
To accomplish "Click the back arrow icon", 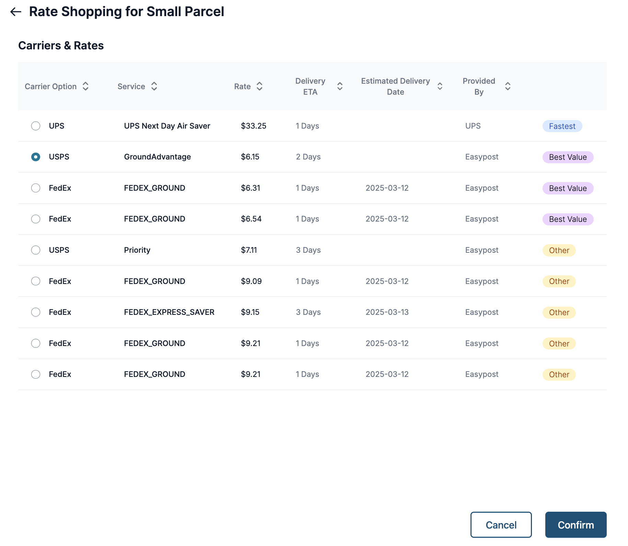I will (x=16, y=12).
